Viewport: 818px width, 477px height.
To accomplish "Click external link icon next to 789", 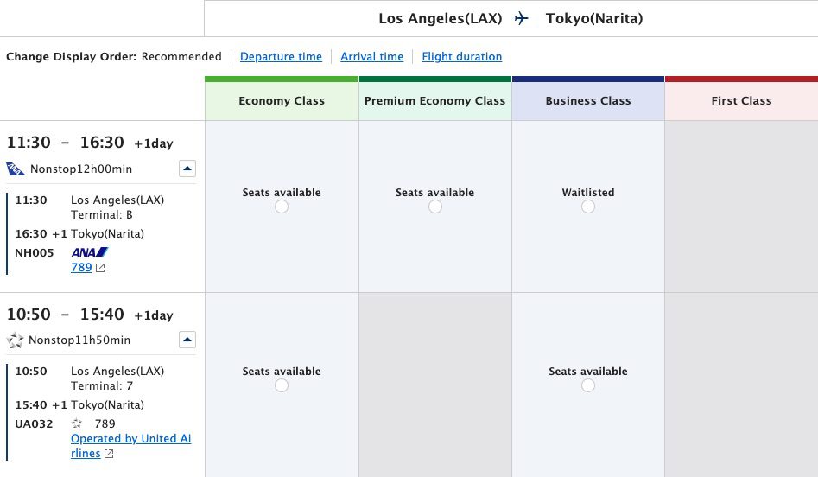I will [x=100, y=268].
